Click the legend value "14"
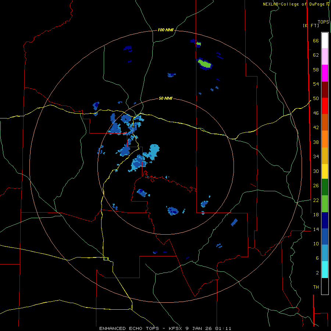Viewport: 331px width, 331px height. (316, 229)
